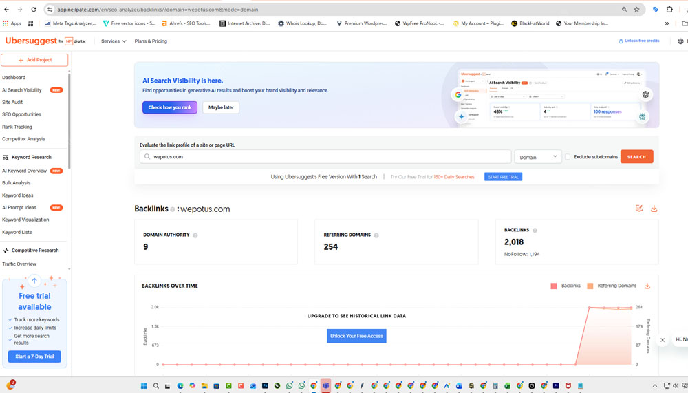Viewport: 688px width, 393px height.
Task: Click the zoom magnifier icon in address bar
Action: point(625,9)
